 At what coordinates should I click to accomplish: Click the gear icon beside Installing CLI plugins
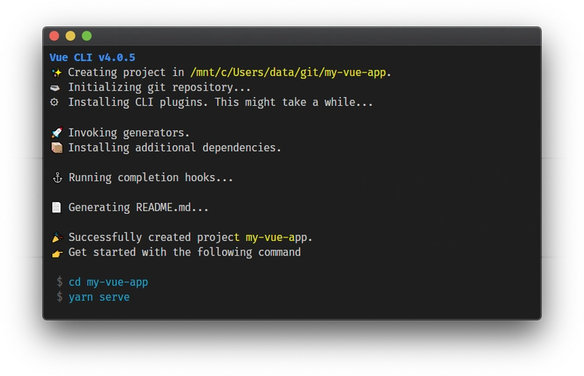point(54,102)
